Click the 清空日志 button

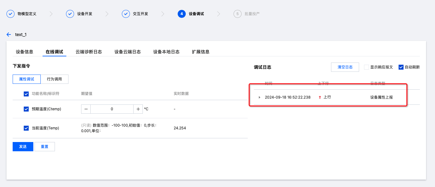pos(345,67)
